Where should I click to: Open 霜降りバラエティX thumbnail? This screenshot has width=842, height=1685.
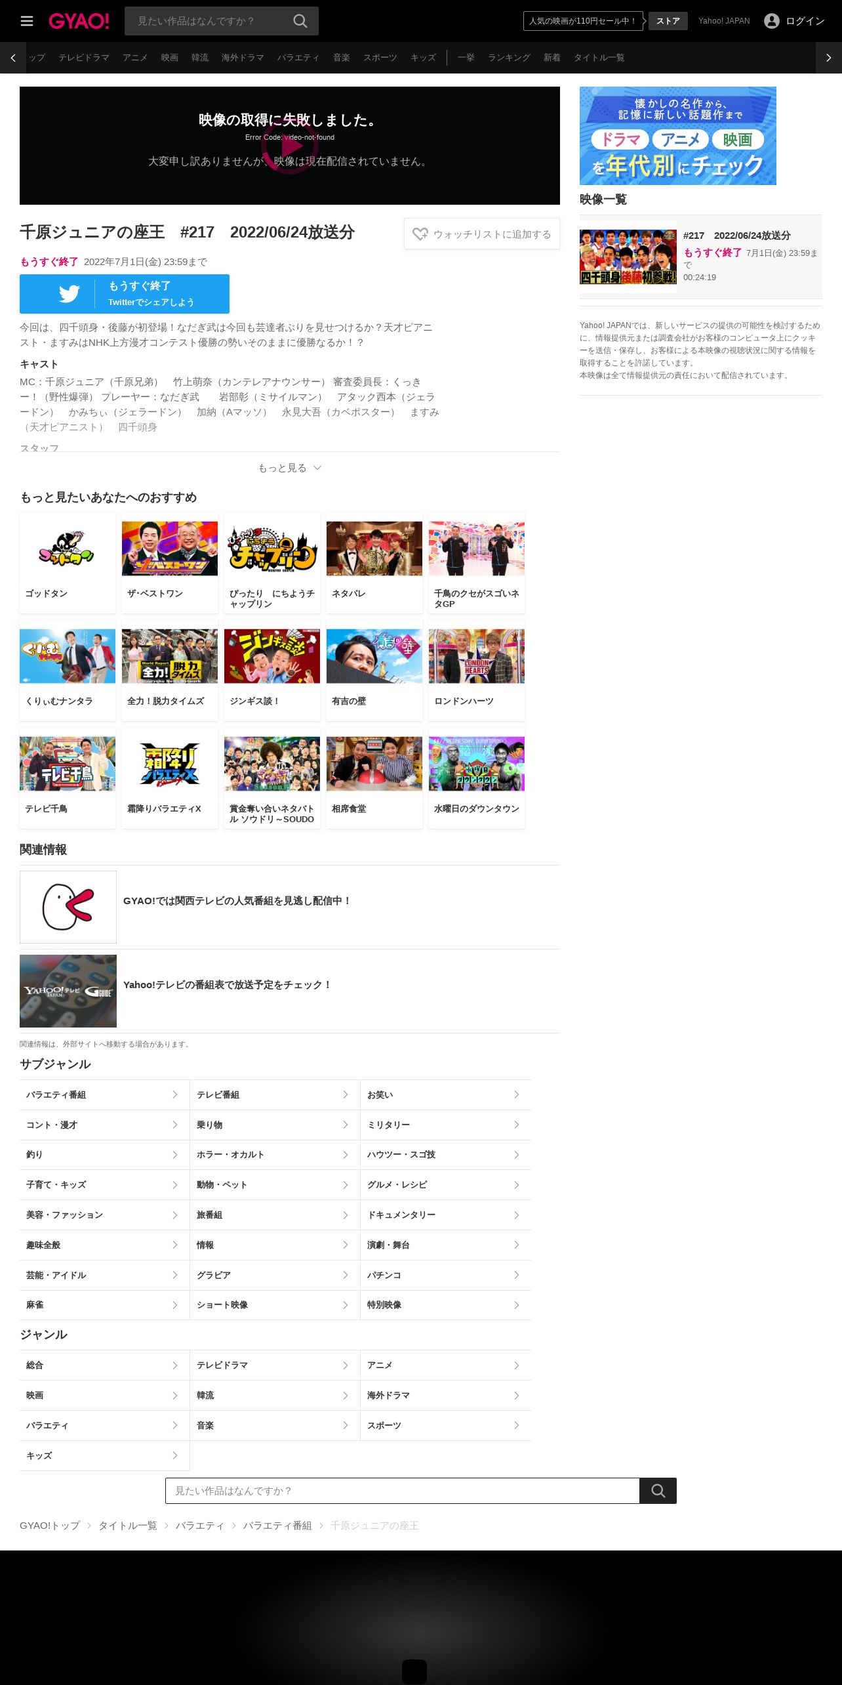[x=170, y=764]
